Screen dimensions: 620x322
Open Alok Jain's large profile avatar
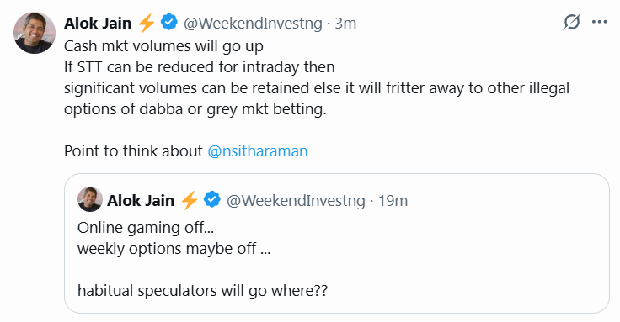point(35,33)
